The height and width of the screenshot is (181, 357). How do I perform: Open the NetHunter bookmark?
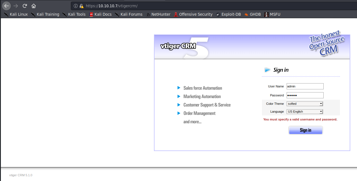158,14
